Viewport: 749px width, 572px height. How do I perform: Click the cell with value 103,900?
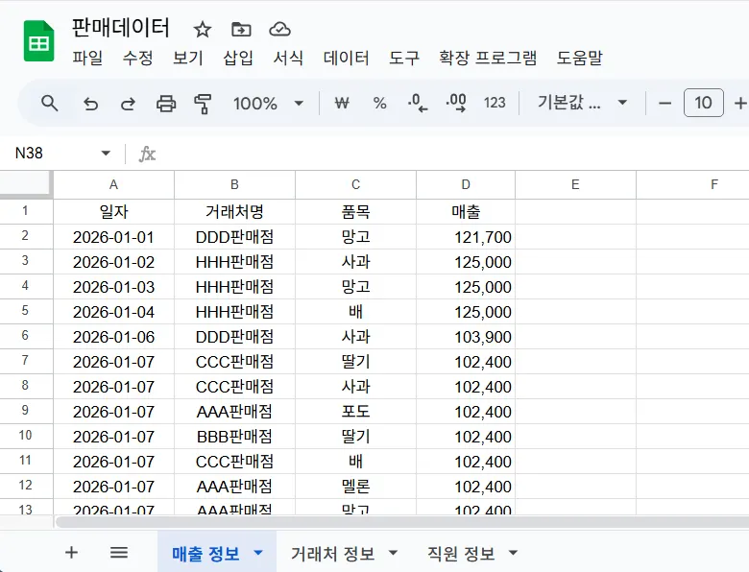point(466,337)
